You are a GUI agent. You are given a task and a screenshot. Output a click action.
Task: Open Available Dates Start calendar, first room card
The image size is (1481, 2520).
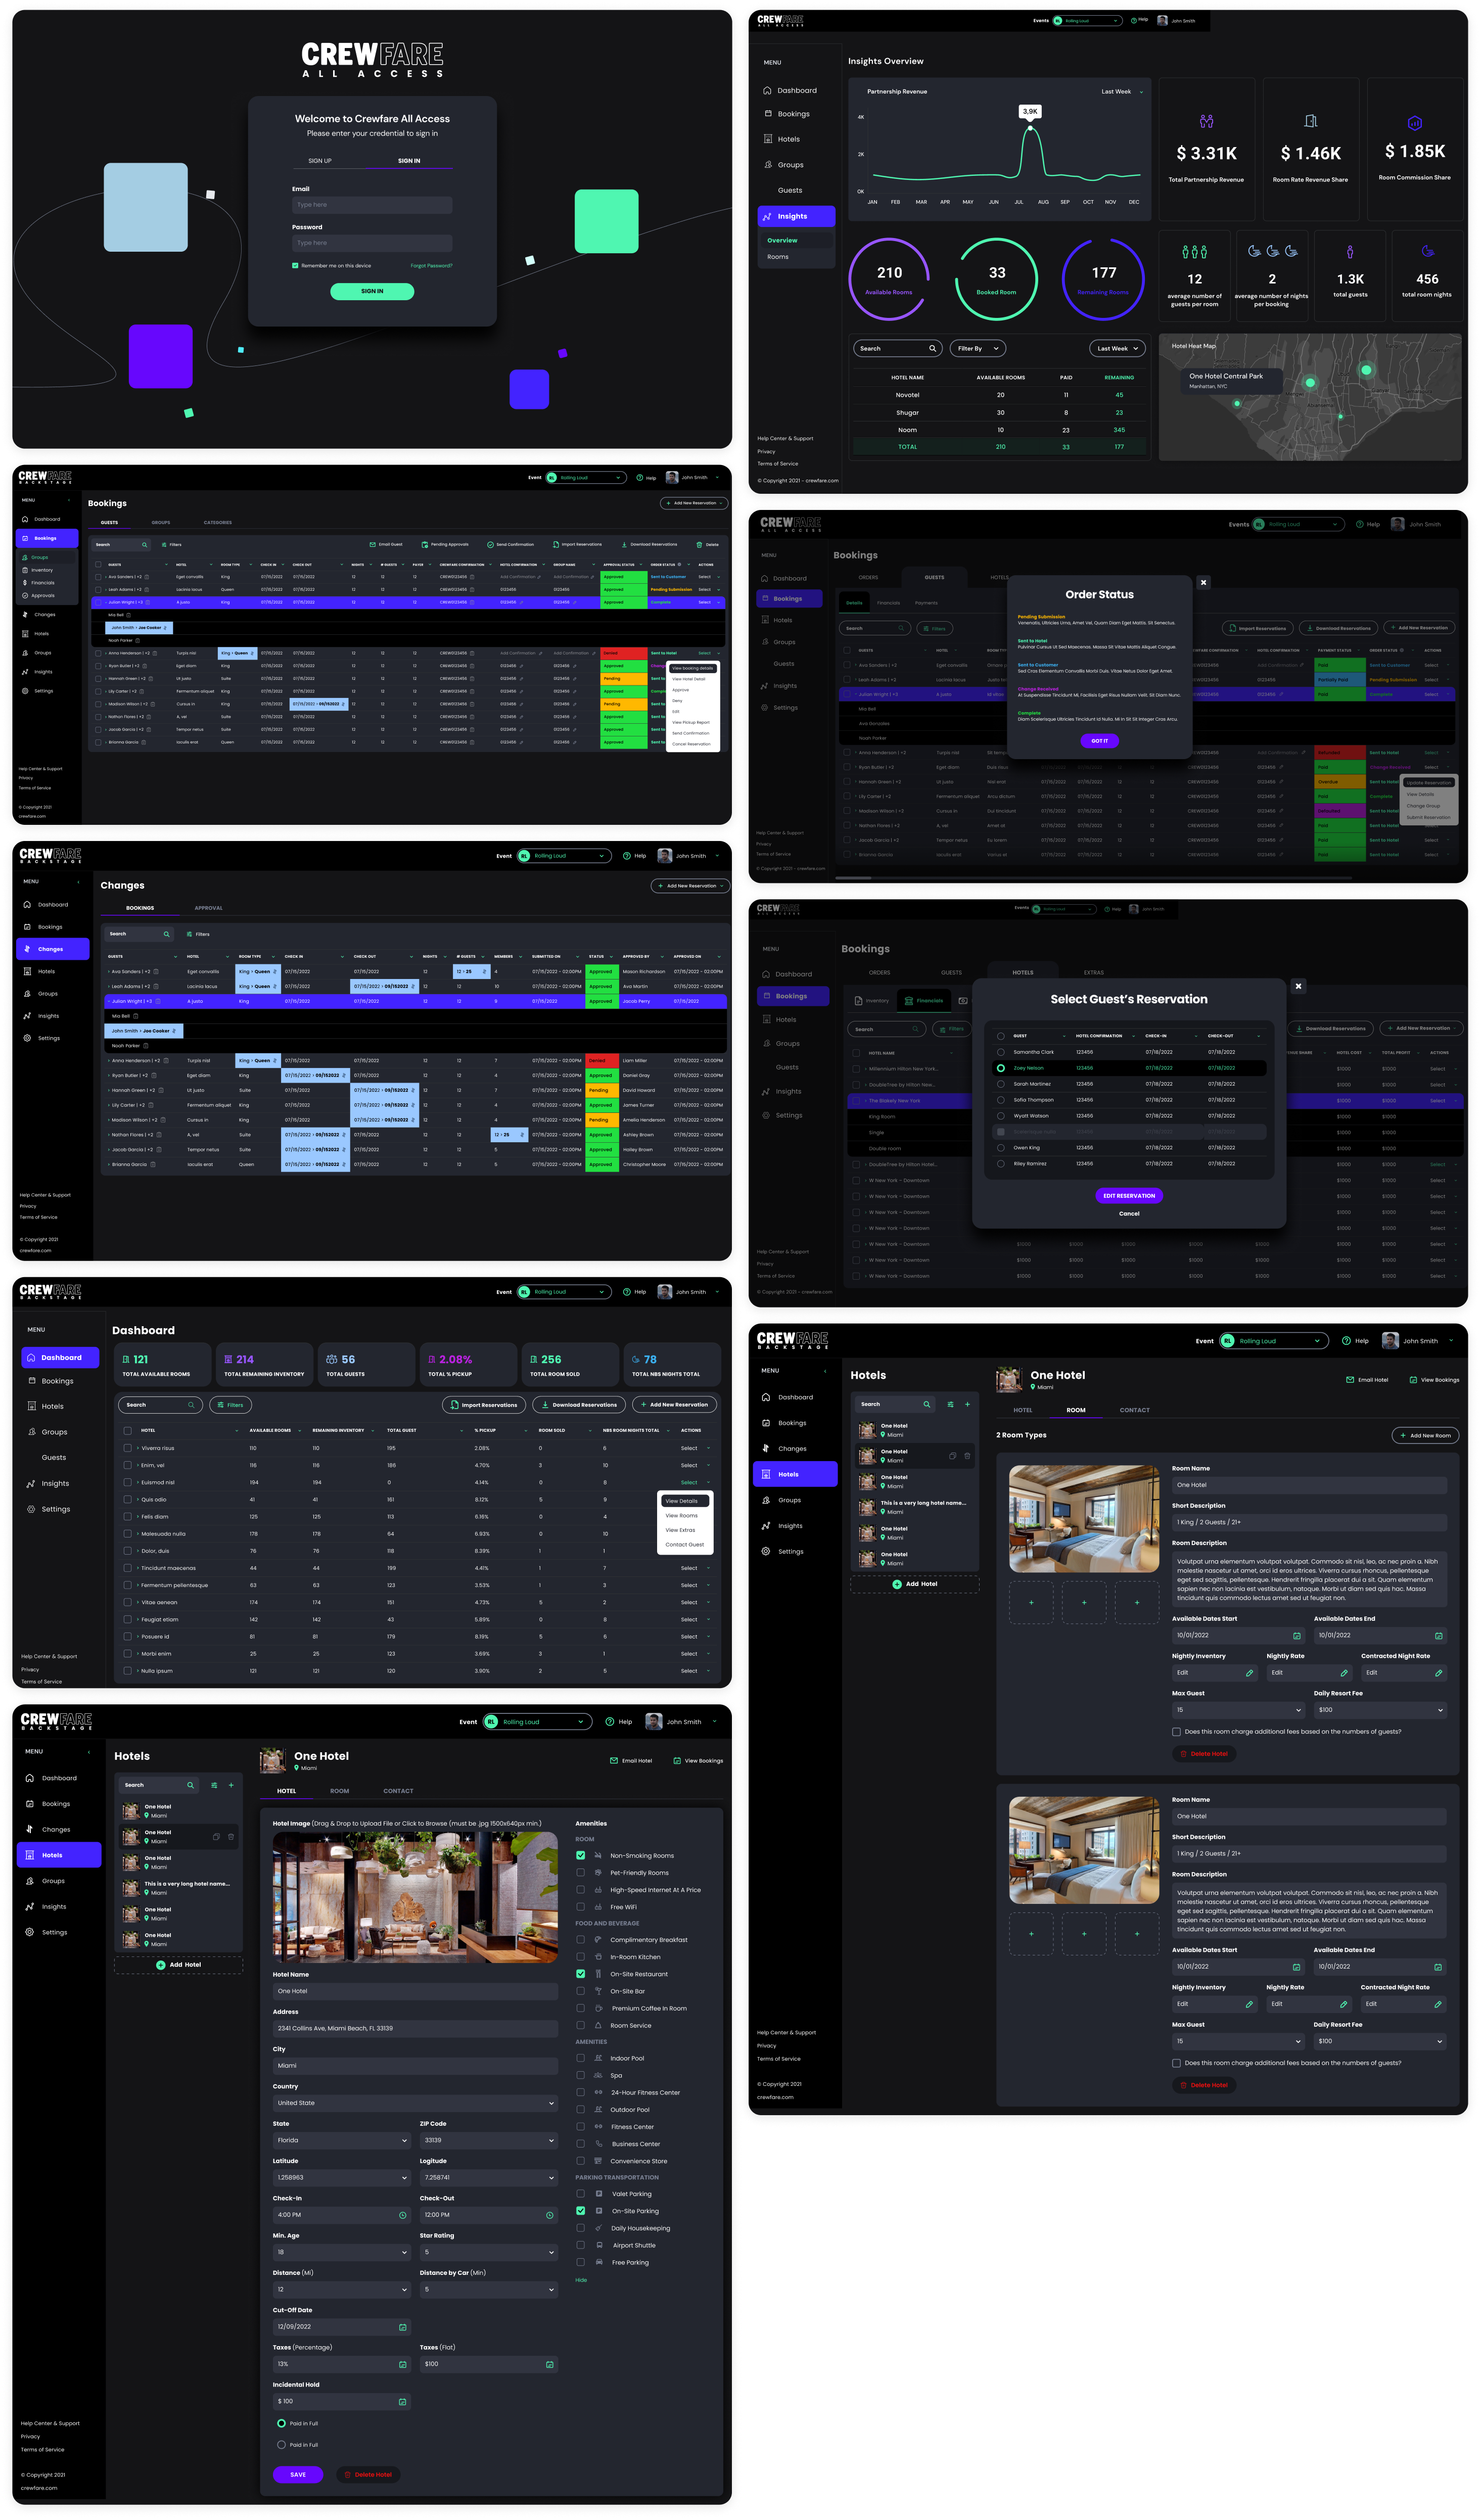pos(1297,1635)
